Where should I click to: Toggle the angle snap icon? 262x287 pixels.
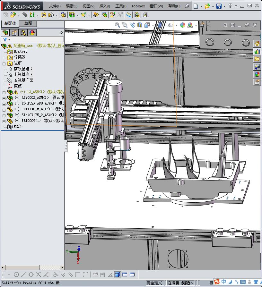pos(110,274)
